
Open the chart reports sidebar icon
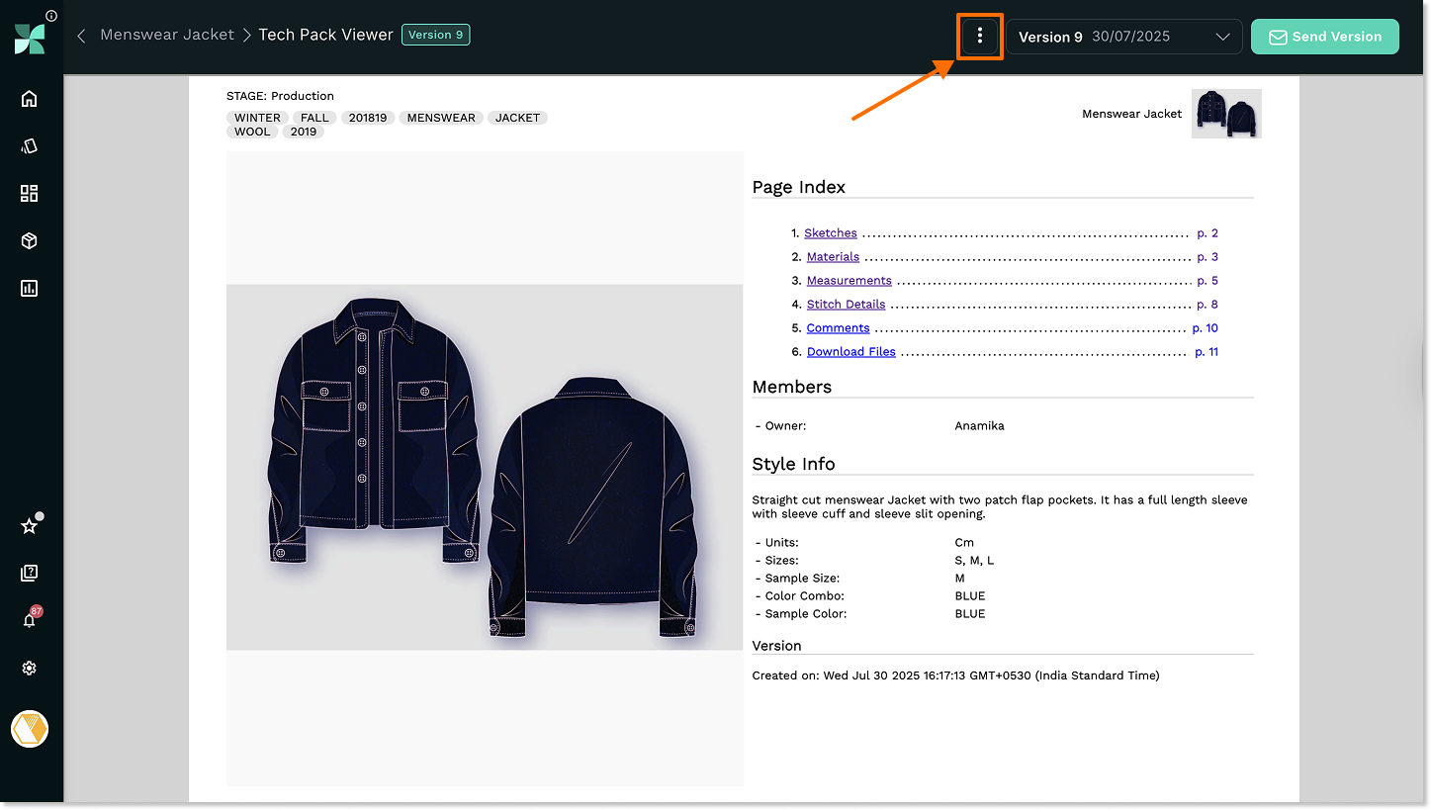point(29,289)
